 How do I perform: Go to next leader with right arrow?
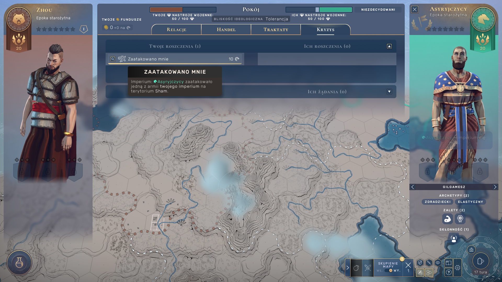tap(495, 187)
